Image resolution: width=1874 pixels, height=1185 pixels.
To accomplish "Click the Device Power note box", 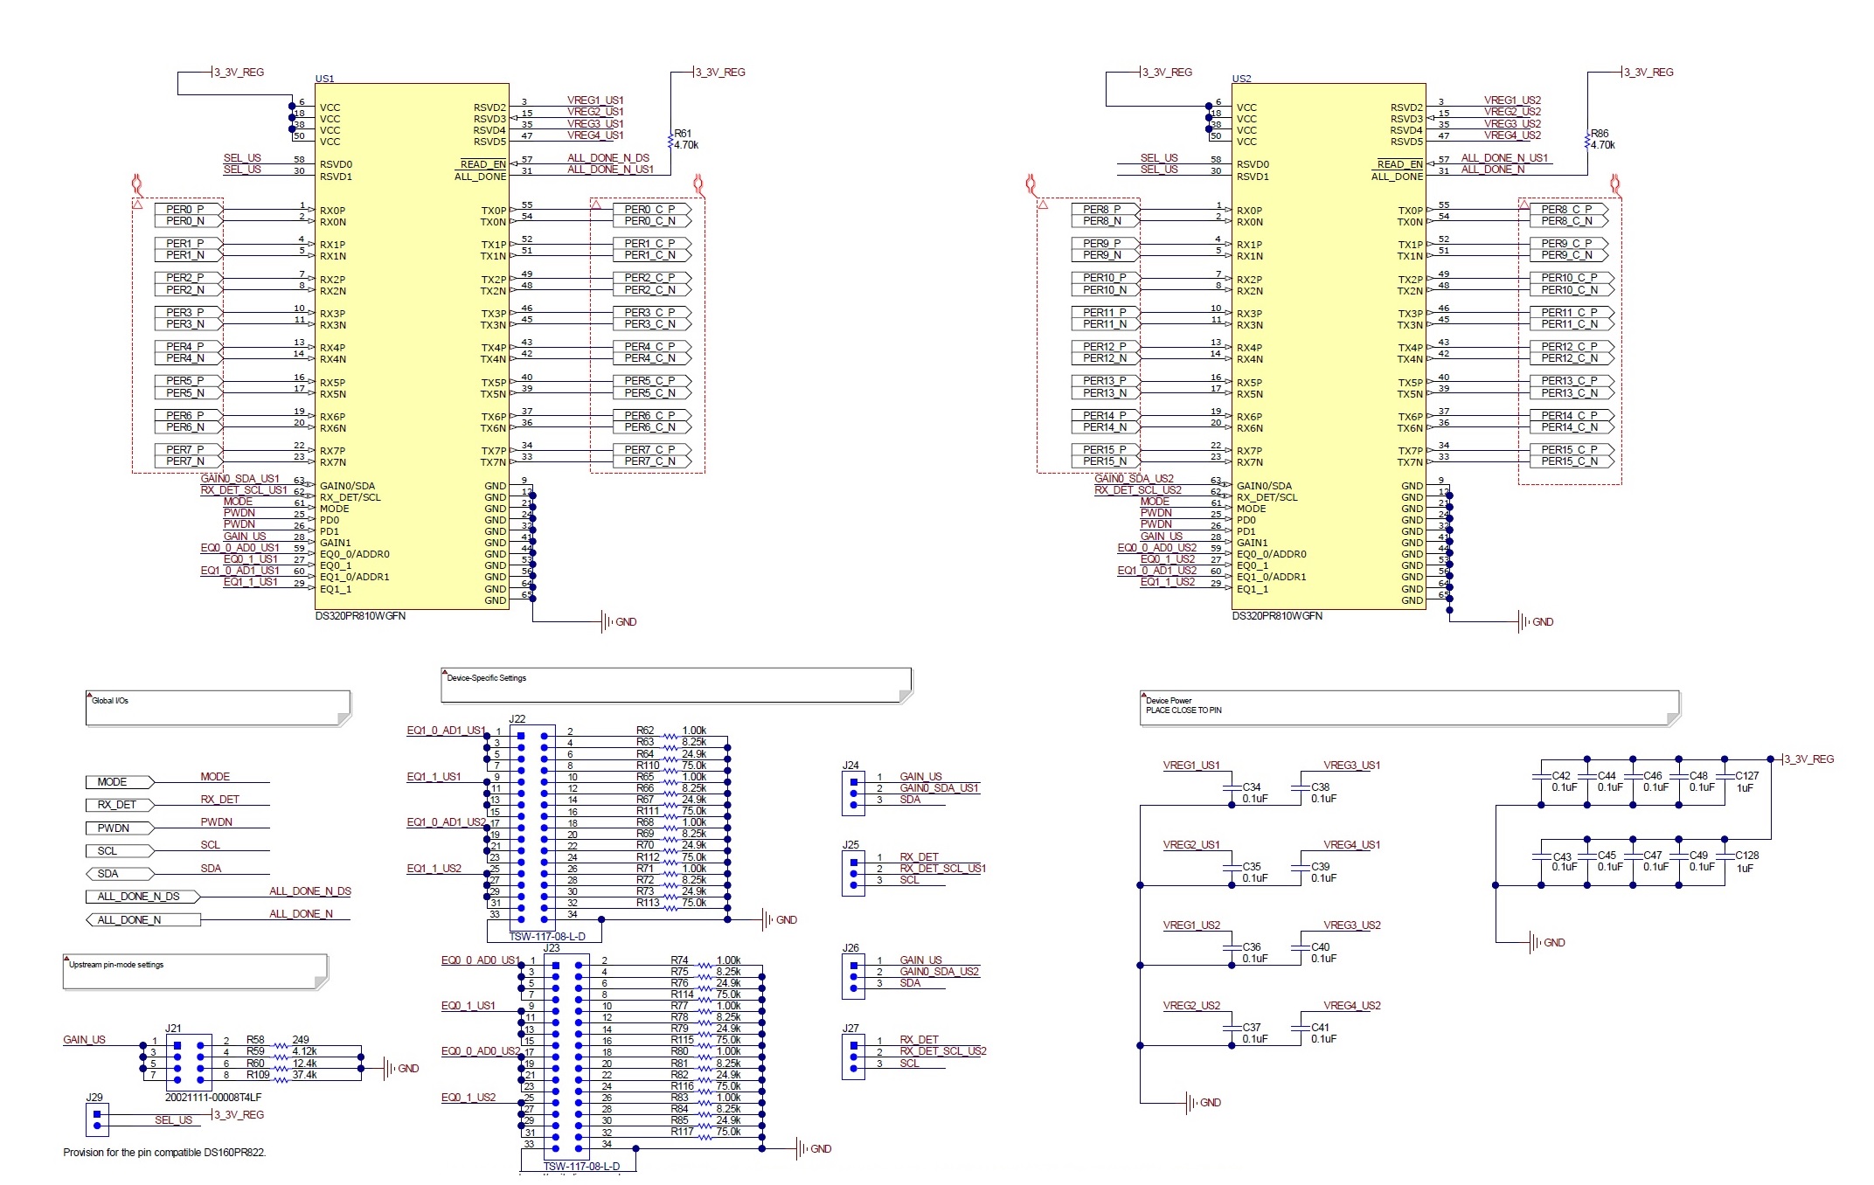I will (x=1409, y=708).
